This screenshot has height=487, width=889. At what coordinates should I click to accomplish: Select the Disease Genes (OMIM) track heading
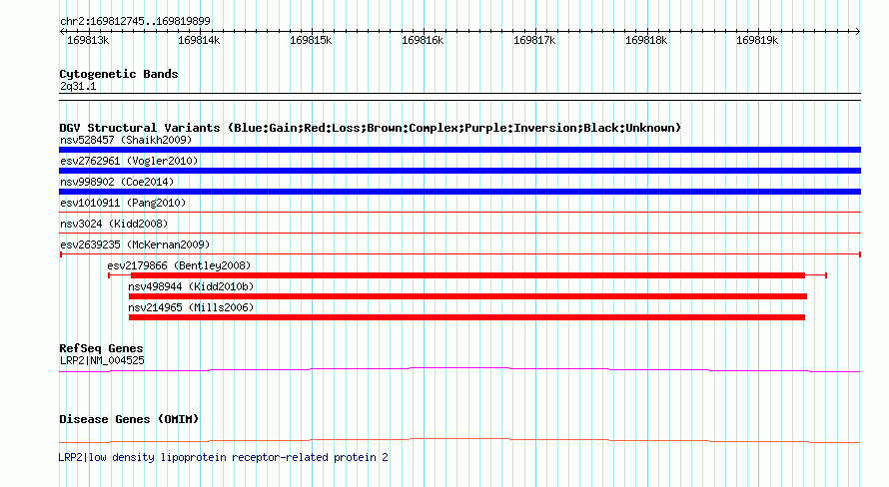point(129,419)
